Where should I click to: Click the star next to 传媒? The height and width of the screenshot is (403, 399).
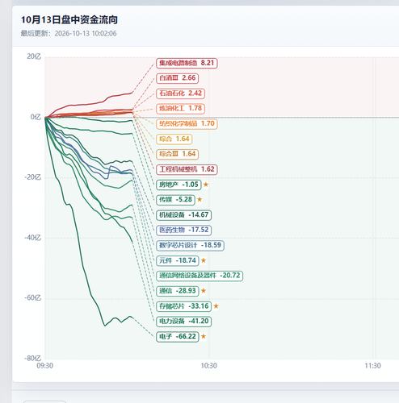click(x=199, y=200)
